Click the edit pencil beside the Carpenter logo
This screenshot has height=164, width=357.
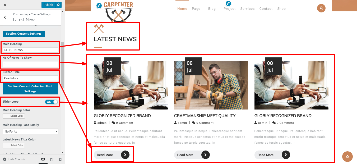click(x=99, y=6)
